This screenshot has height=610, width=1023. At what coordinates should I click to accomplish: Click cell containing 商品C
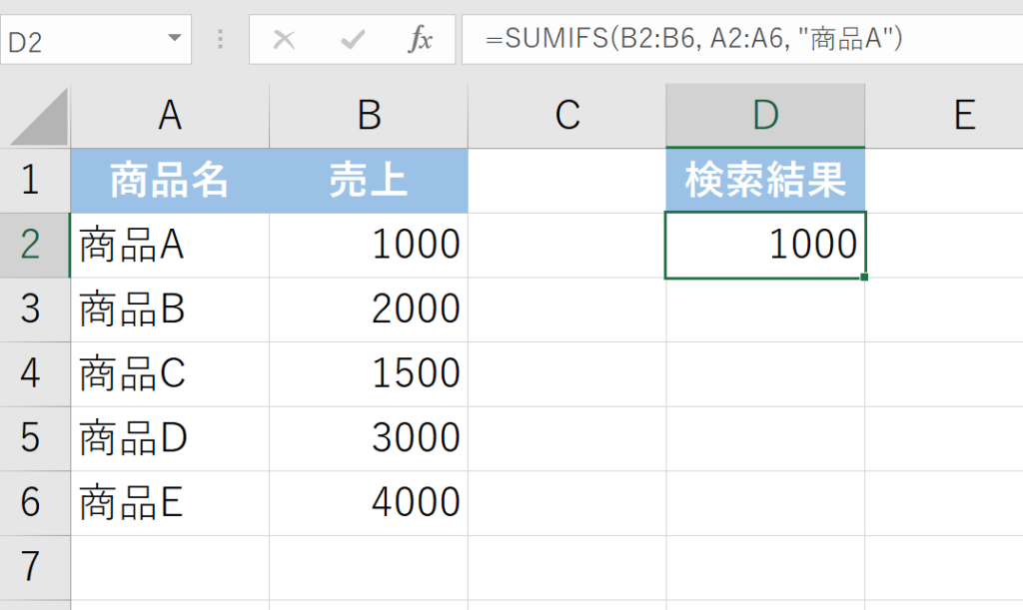point(170,373)
